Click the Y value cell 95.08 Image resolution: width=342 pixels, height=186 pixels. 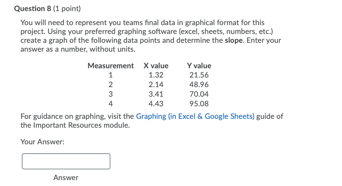[x=199, y=104]
